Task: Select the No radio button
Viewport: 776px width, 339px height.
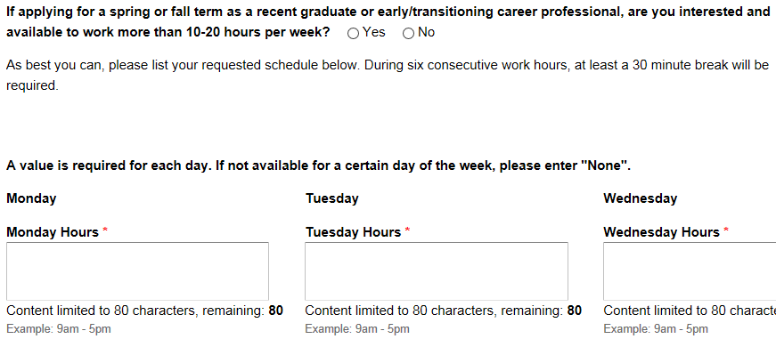Action: coord(408,34)
